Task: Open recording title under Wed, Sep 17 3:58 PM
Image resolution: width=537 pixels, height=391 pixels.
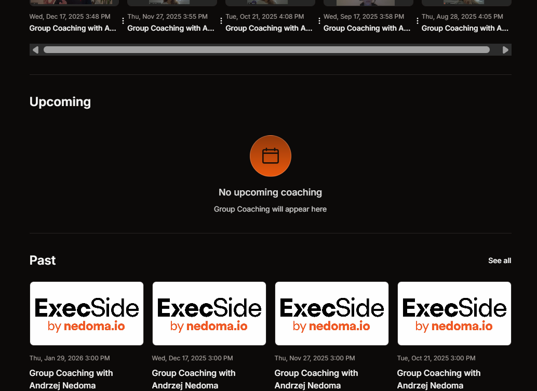Action: coord(367,28)
